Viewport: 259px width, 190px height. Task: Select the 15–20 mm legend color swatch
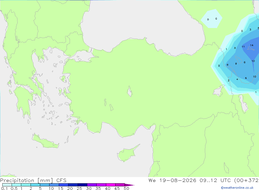[x=64, y=185]
